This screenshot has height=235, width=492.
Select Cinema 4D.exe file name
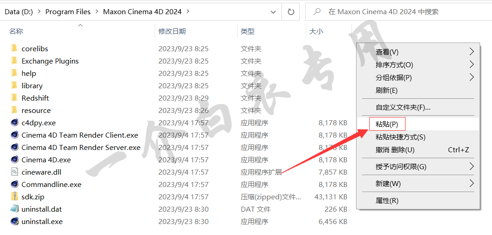46,160
